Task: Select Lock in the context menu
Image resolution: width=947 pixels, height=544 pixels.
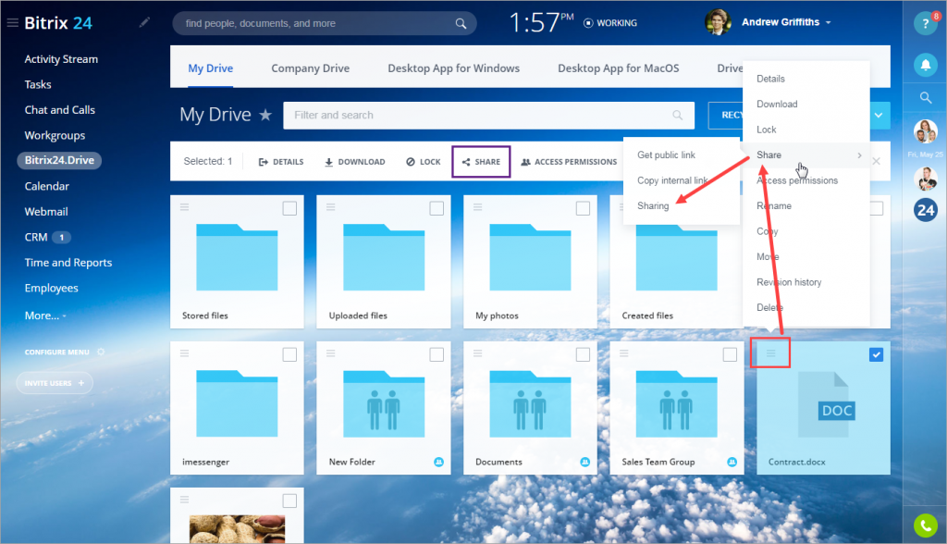Action: point(767,130)
